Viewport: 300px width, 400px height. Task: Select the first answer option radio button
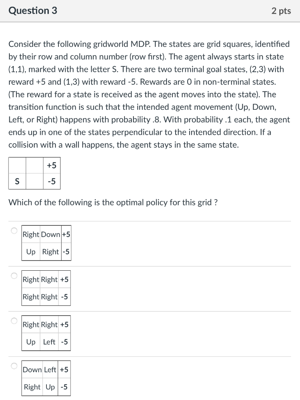(14, 231)
